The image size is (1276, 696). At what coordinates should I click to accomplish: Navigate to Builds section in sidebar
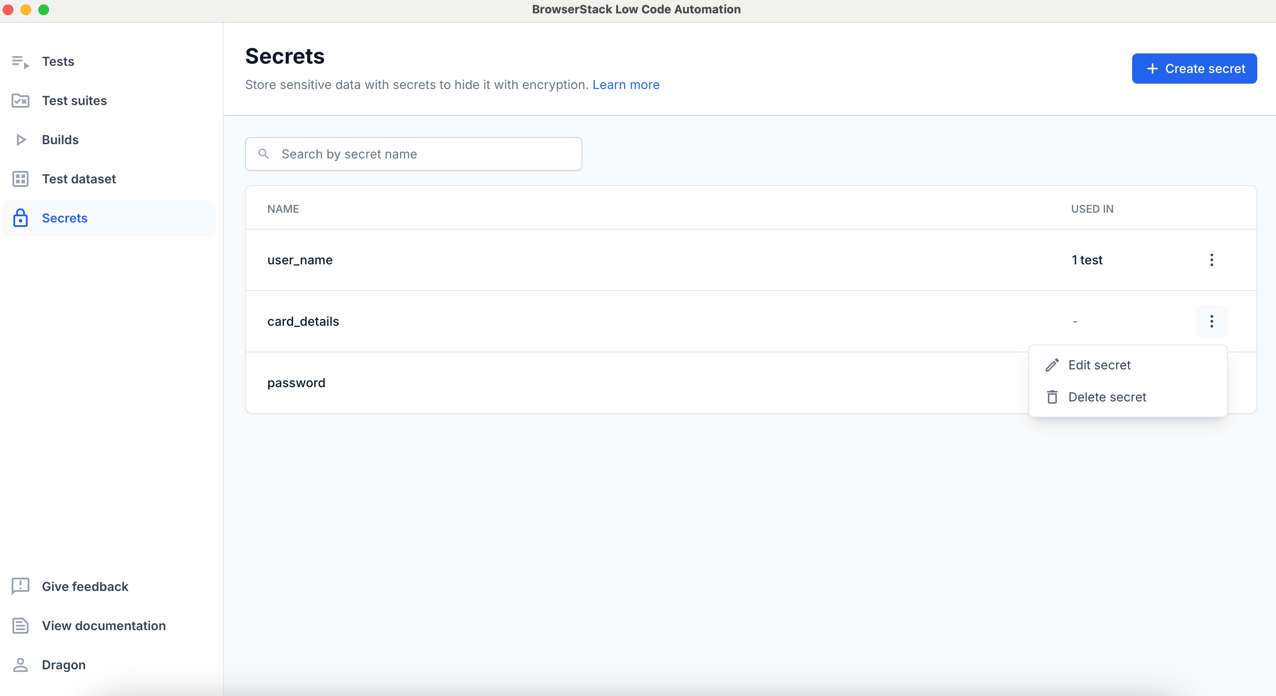click(60, 139)
